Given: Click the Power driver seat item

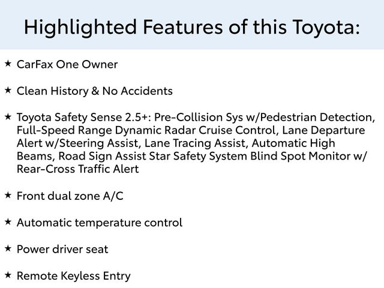Looking at the screenshot, I should tap(62, 250).
